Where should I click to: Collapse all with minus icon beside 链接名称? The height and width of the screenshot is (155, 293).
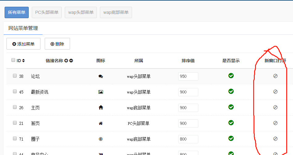(x=71, y=61)
